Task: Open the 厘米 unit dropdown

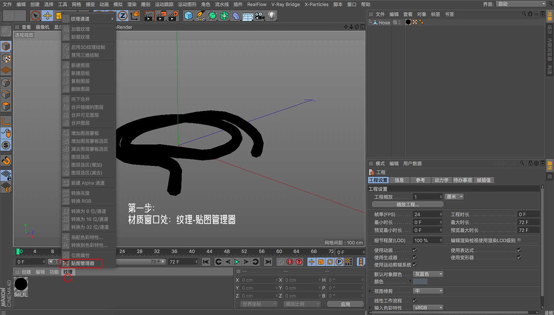Action: coord(454,197)
